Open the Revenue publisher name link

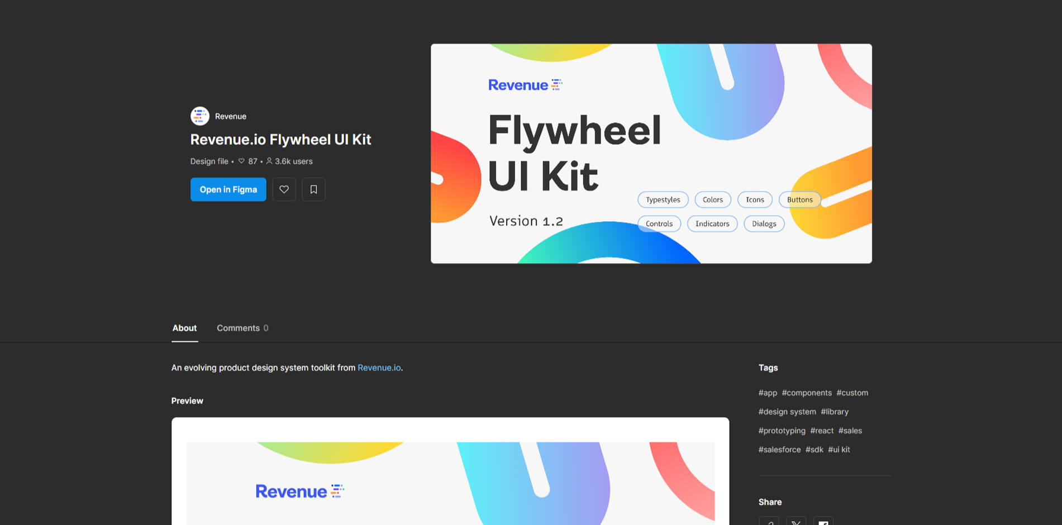point(231,116)
